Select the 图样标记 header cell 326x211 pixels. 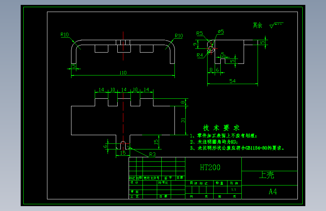(199, 183)
